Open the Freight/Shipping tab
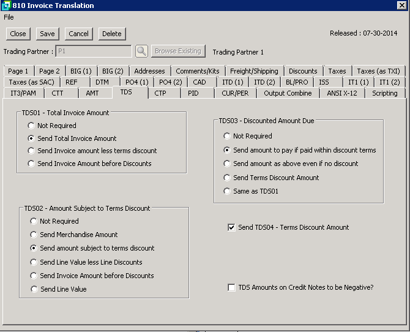Image resolution: width=410 pixels, height=332 pixels. [x=254, y=71]
